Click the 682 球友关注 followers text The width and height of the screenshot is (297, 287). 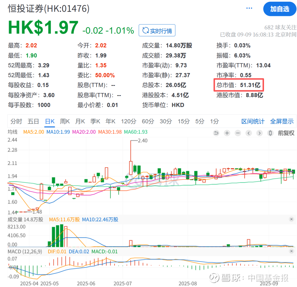(x=280, y=27)
